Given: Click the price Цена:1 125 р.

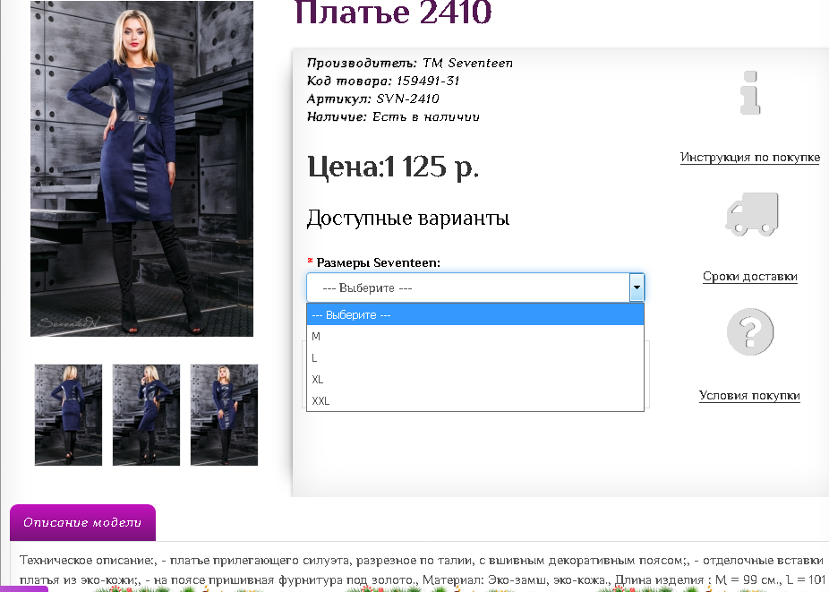Looking at the screenshot, I should click(x=393, y=167).
